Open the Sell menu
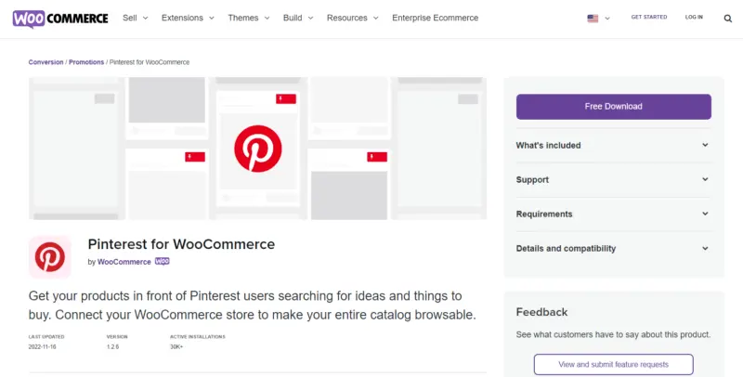The image size is (743, 377). (x=135, y=18)
